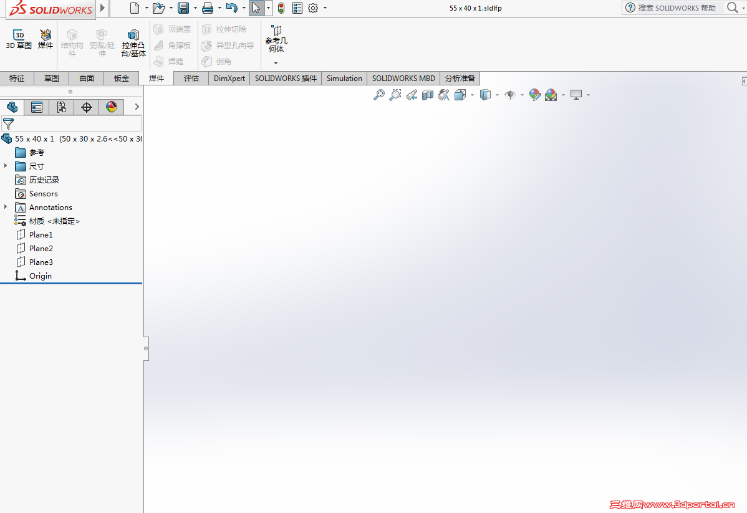
Task: Switch to the 特征 tab
Action: pos(17,78)
